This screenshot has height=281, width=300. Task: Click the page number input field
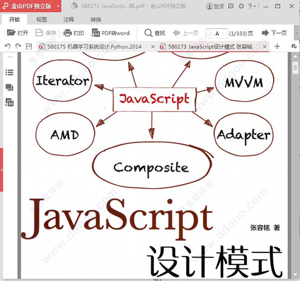click(217, 33)
